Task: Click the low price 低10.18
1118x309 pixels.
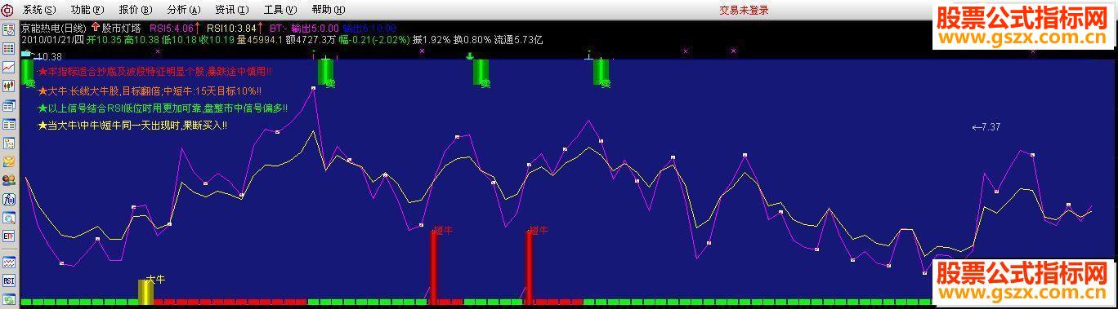Action: pyautogui.click(x=178, y=39)
